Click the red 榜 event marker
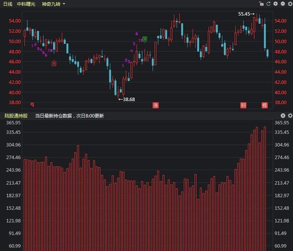 (x=264, y=105)
